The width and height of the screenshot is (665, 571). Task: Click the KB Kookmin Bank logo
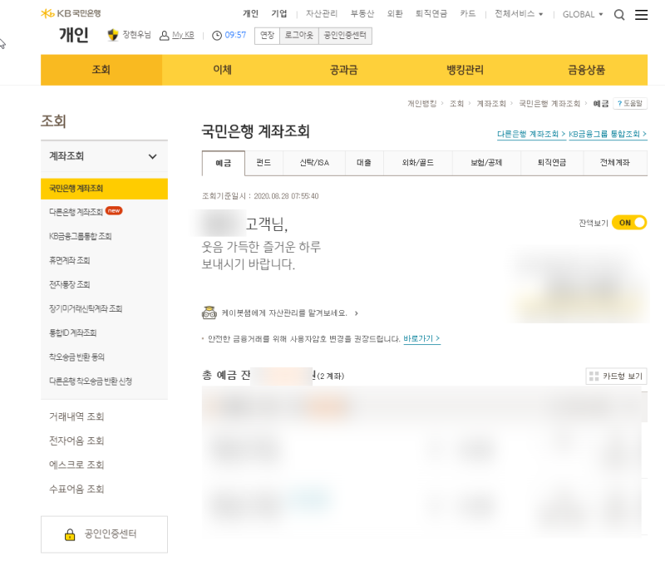pyautogui.click(x=71, y=13)
